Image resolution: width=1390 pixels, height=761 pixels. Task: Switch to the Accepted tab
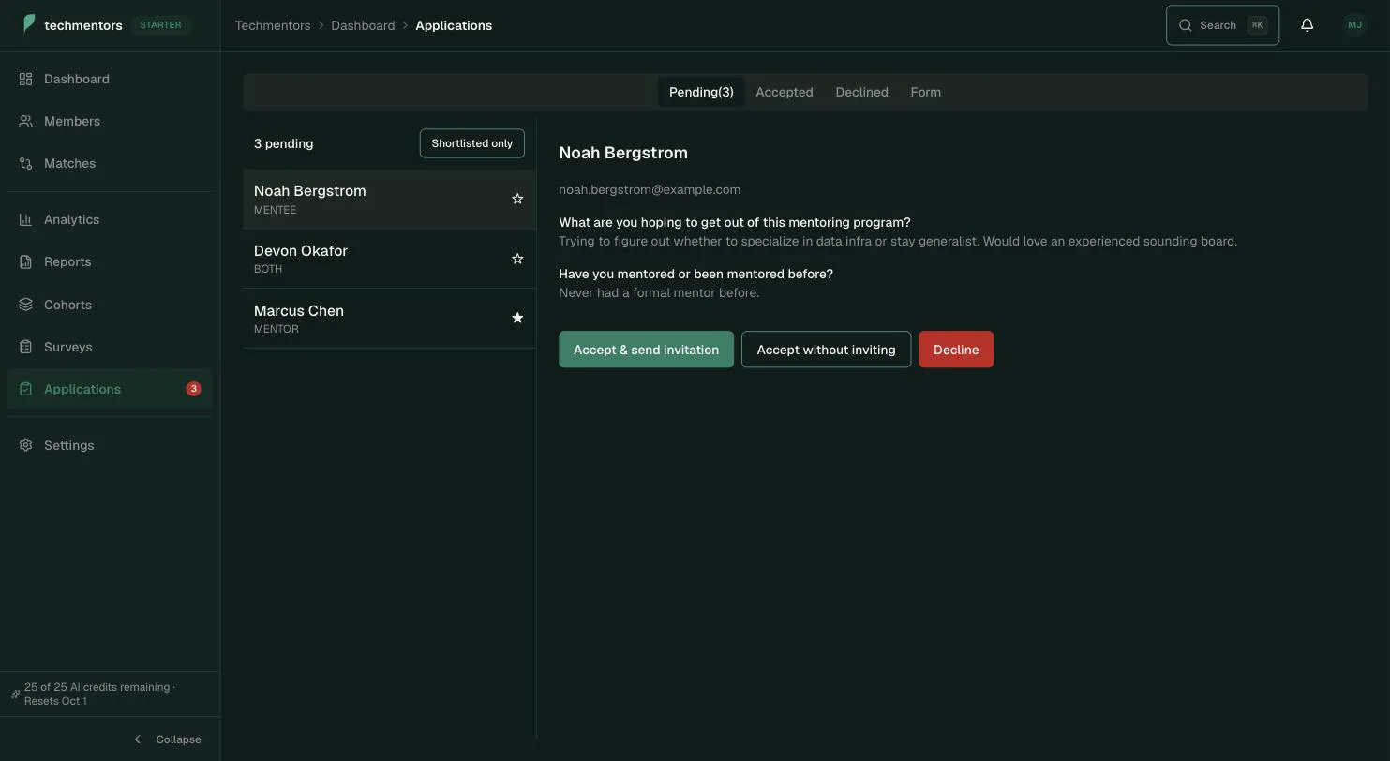click(x=785, y=92)
